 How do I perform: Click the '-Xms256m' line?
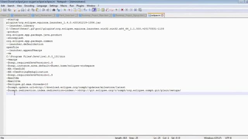[x=13, y=78]
